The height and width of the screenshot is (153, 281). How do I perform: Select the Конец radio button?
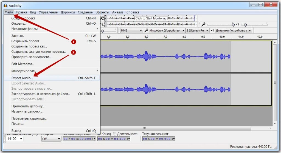click(99, 134)
